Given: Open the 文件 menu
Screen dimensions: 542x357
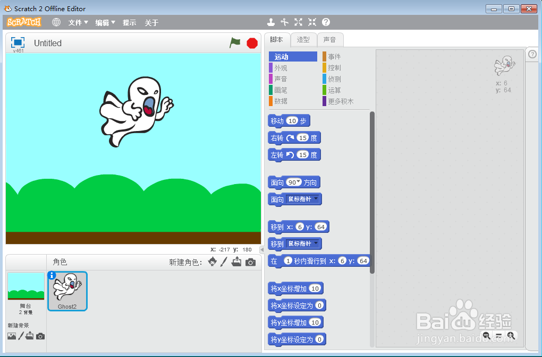Looking at the screenshot, I should coord(78,23).
